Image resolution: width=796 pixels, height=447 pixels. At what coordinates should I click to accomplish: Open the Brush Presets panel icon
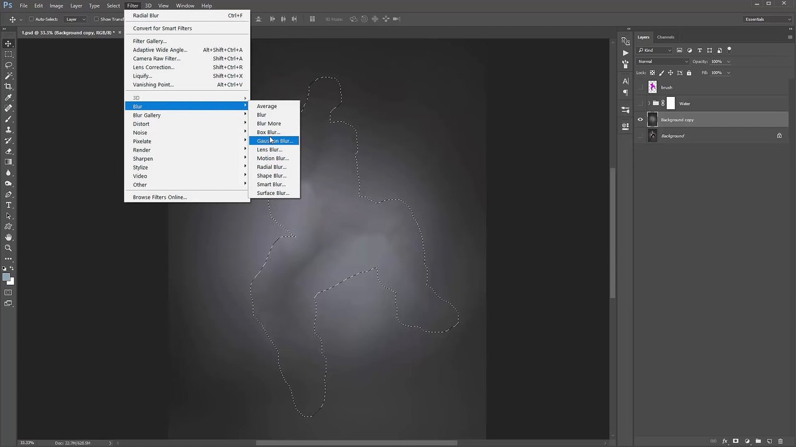coord(625,110)
